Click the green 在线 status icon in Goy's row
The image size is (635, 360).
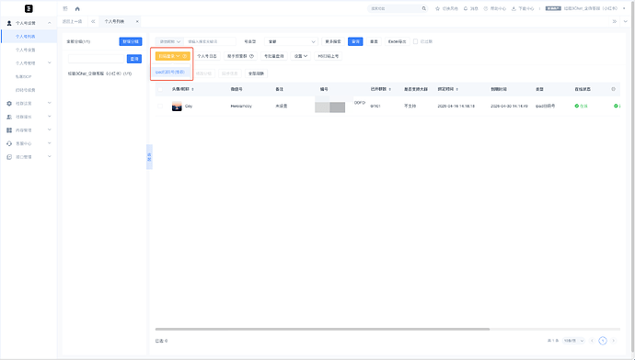577,106
